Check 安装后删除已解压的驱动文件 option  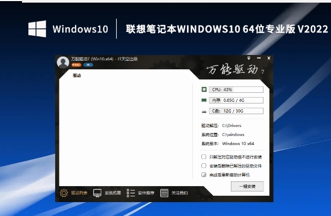coord(204,165)
